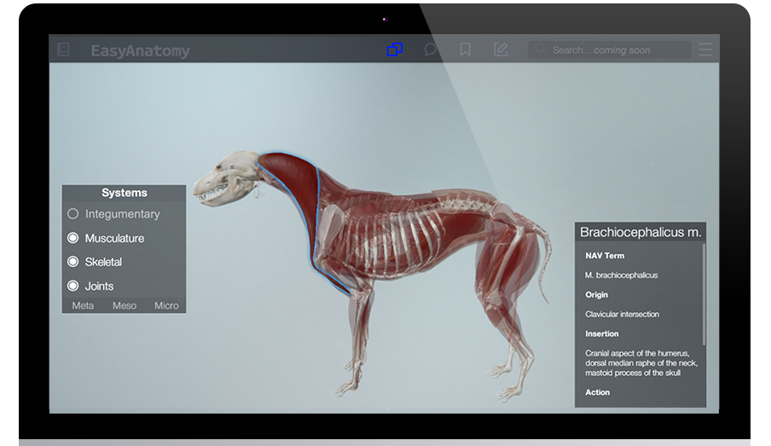This screenshot has height=446, width=771.
Task: Open the comments speech bubble icon
Action: pos(431,50)
